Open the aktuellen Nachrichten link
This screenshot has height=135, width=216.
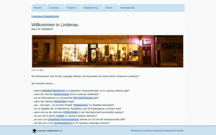tap(54, 91)
